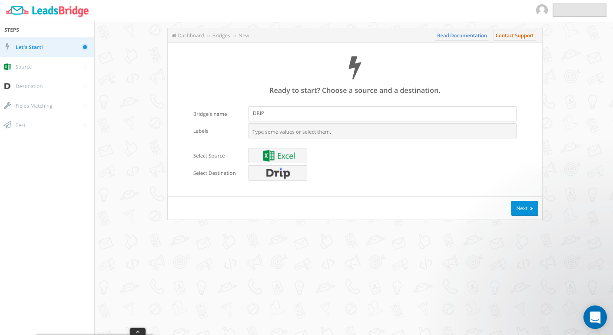613x335 pixels.
Task: Click the LeadsBridge logo
Action: 47,10
